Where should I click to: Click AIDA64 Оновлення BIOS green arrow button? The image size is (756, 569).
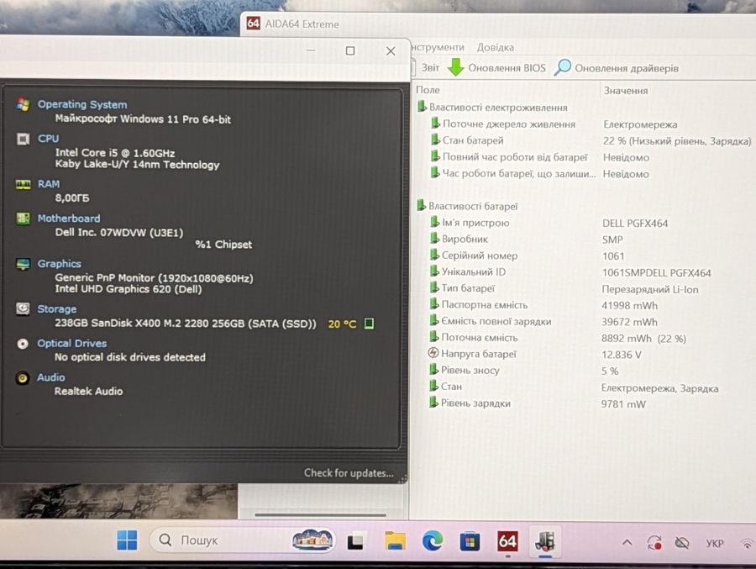pyautogui.click(x=497, y=67)
